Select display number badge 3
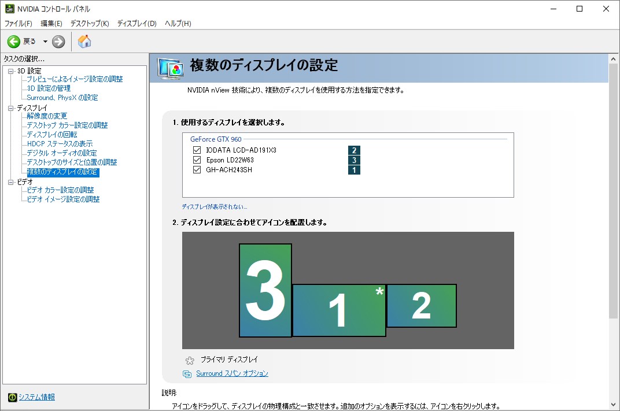 point(354,160)
